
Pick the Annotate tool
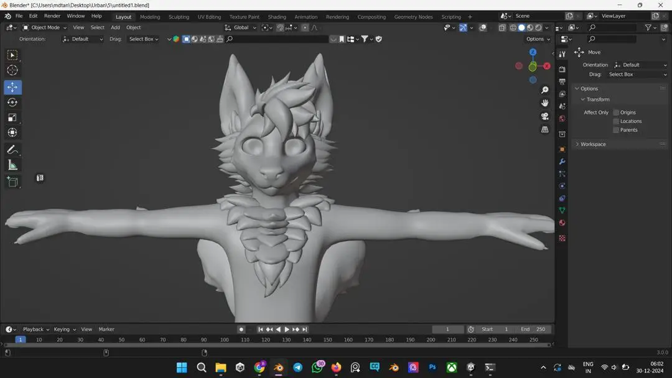12,149
